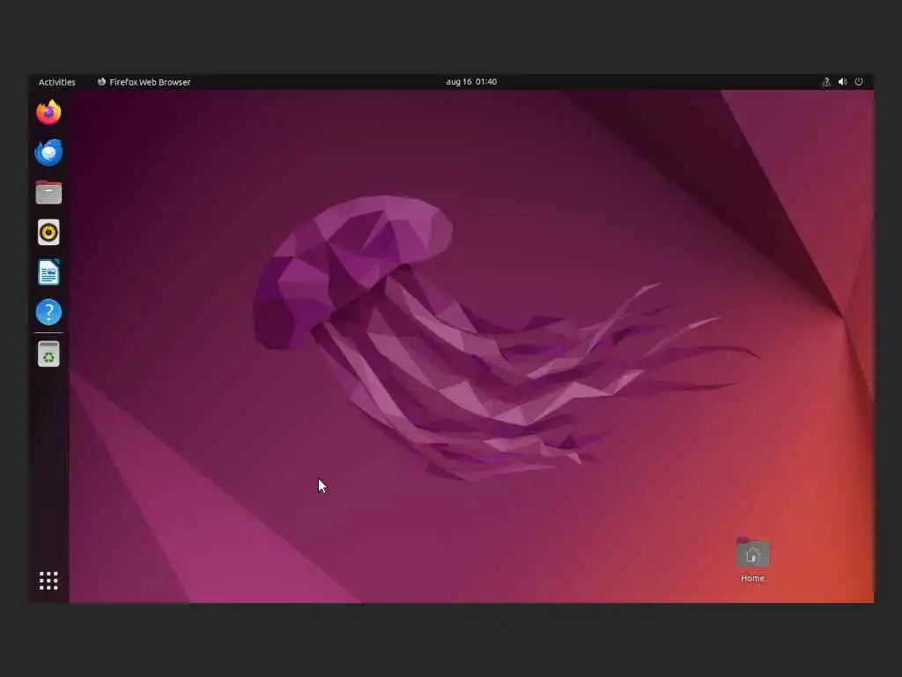Screen dimensions: 902x677
Task: Show Applications grid
Action: (49, 581)
